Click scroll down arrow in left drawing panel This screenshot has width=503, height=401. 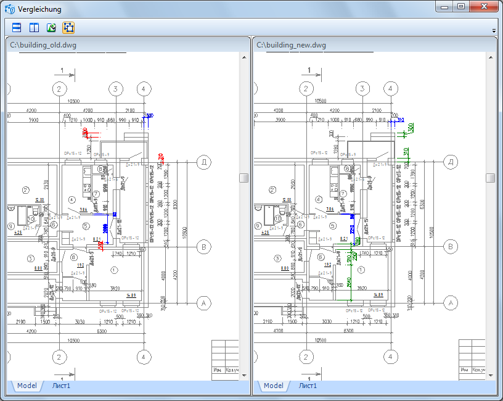point(244,374)
